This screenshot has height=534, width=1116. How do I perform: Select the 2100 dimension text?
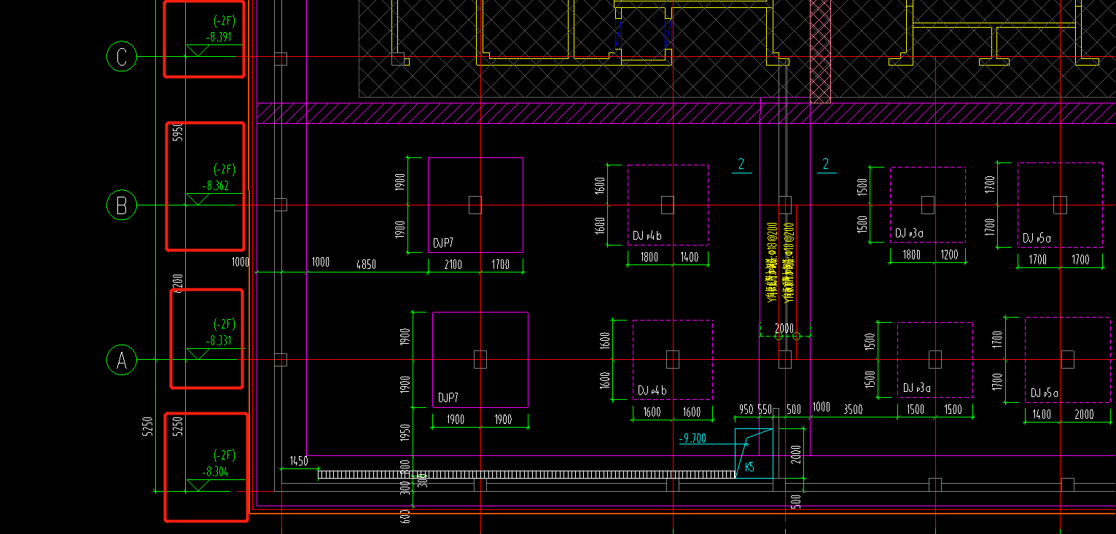click(453, 264)
